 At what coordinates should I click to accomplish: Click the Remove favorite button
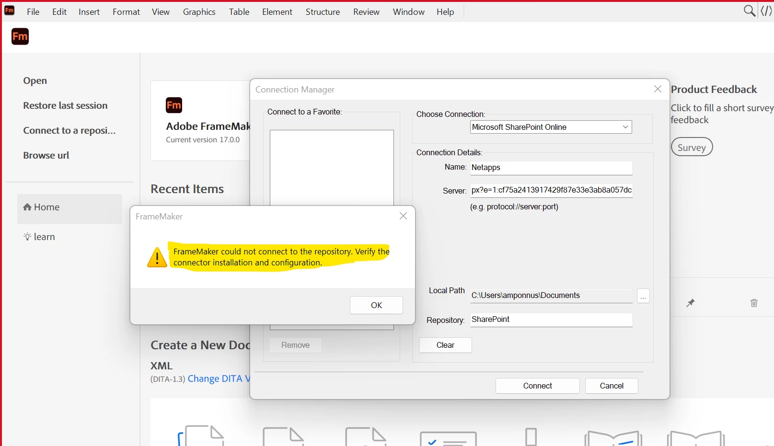pyautogui.click(x=295, y=345)
